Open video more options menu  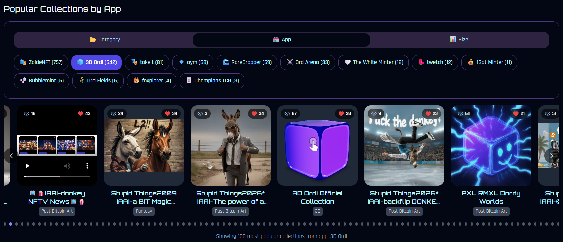point(87,166)
